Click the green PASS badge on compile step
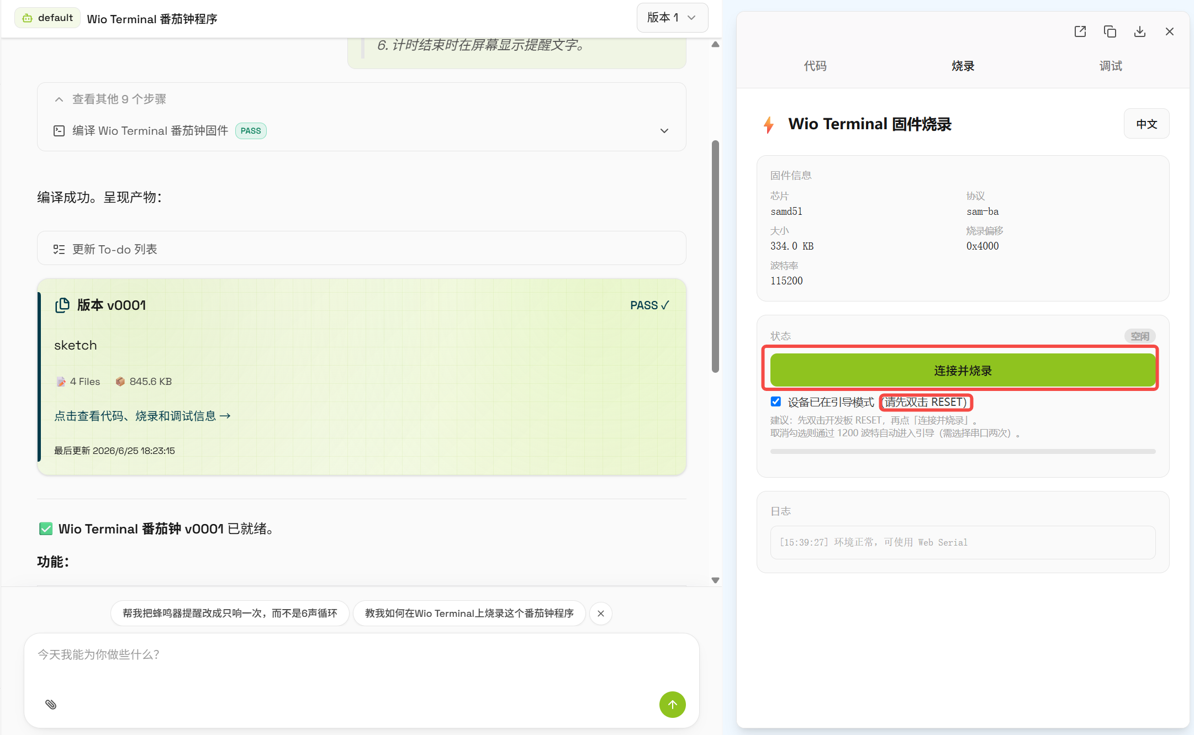 (251, 131)
